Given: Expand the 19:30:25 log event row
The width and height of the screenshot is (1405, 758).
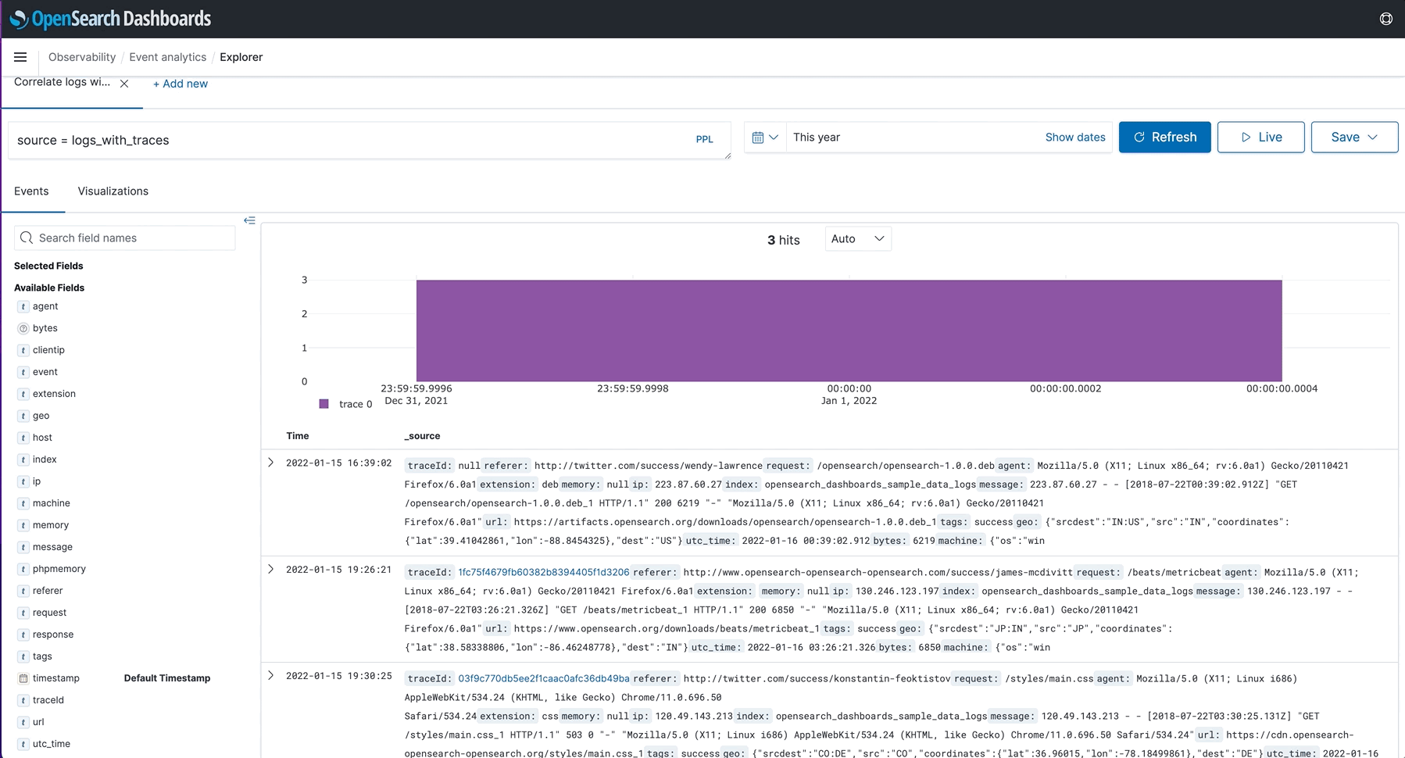Looking at the screenshot, I should point(271,675).
